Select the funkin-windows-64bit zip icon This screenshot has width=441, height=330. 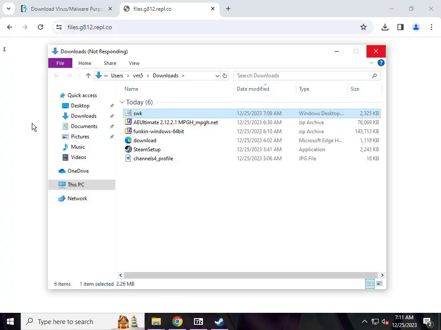(128, 131)
